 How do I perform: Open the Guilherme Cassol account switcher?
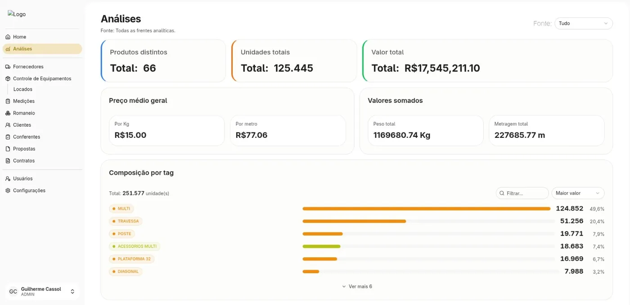[42, 292]
